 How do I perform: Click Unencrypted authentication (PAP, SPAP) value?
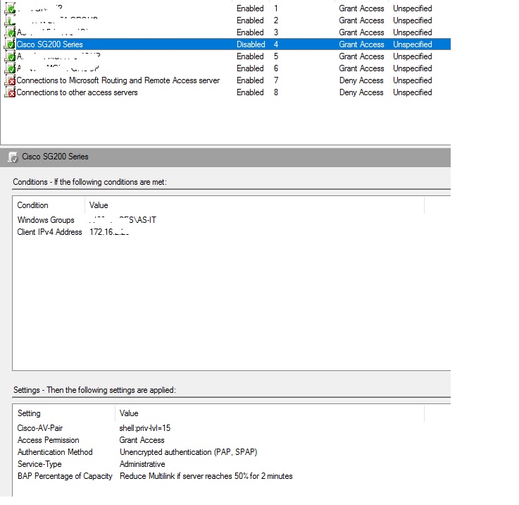tap(188, 452)
